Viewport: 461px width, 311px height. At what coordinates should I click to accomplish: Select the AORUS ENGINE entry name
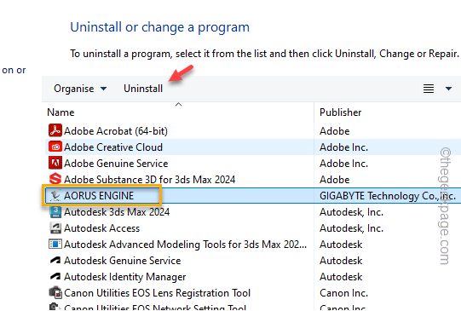click(99, 195)
